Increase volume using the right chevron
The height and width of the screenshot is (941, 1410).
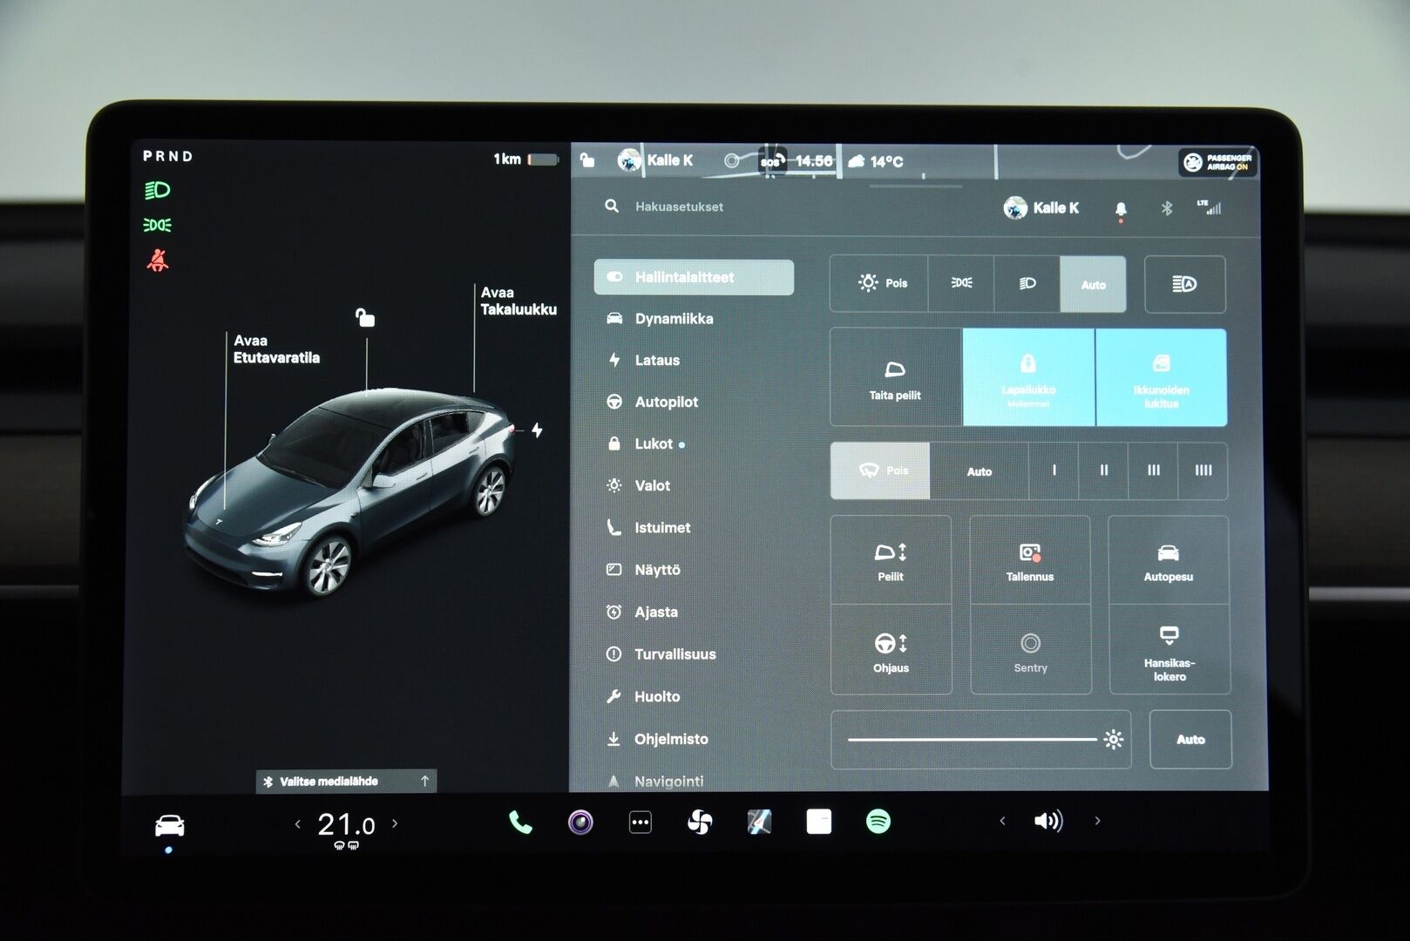pyautogui.click(x=1095, y=820)
